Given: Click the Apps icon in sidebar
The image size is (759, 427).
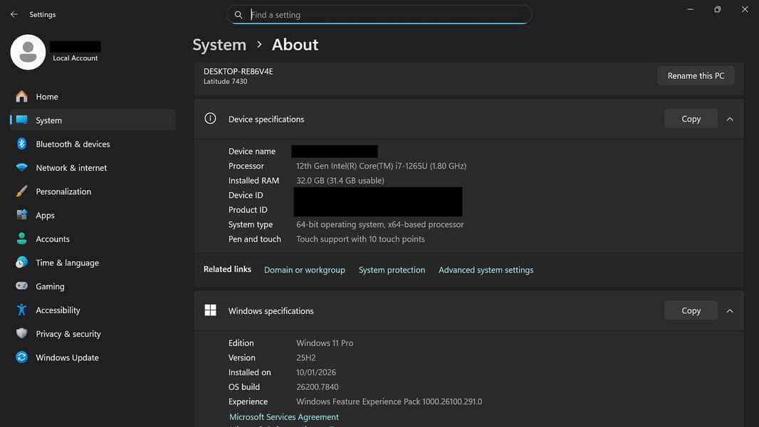Looking at the screenshot, I should [x=22, y=215].
